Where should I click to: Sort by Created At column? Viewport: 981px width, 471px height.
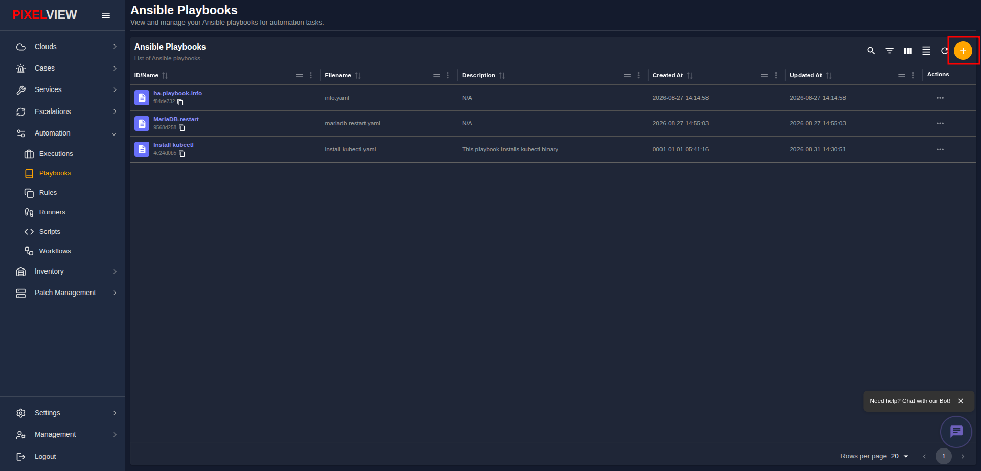pos(690,75)
